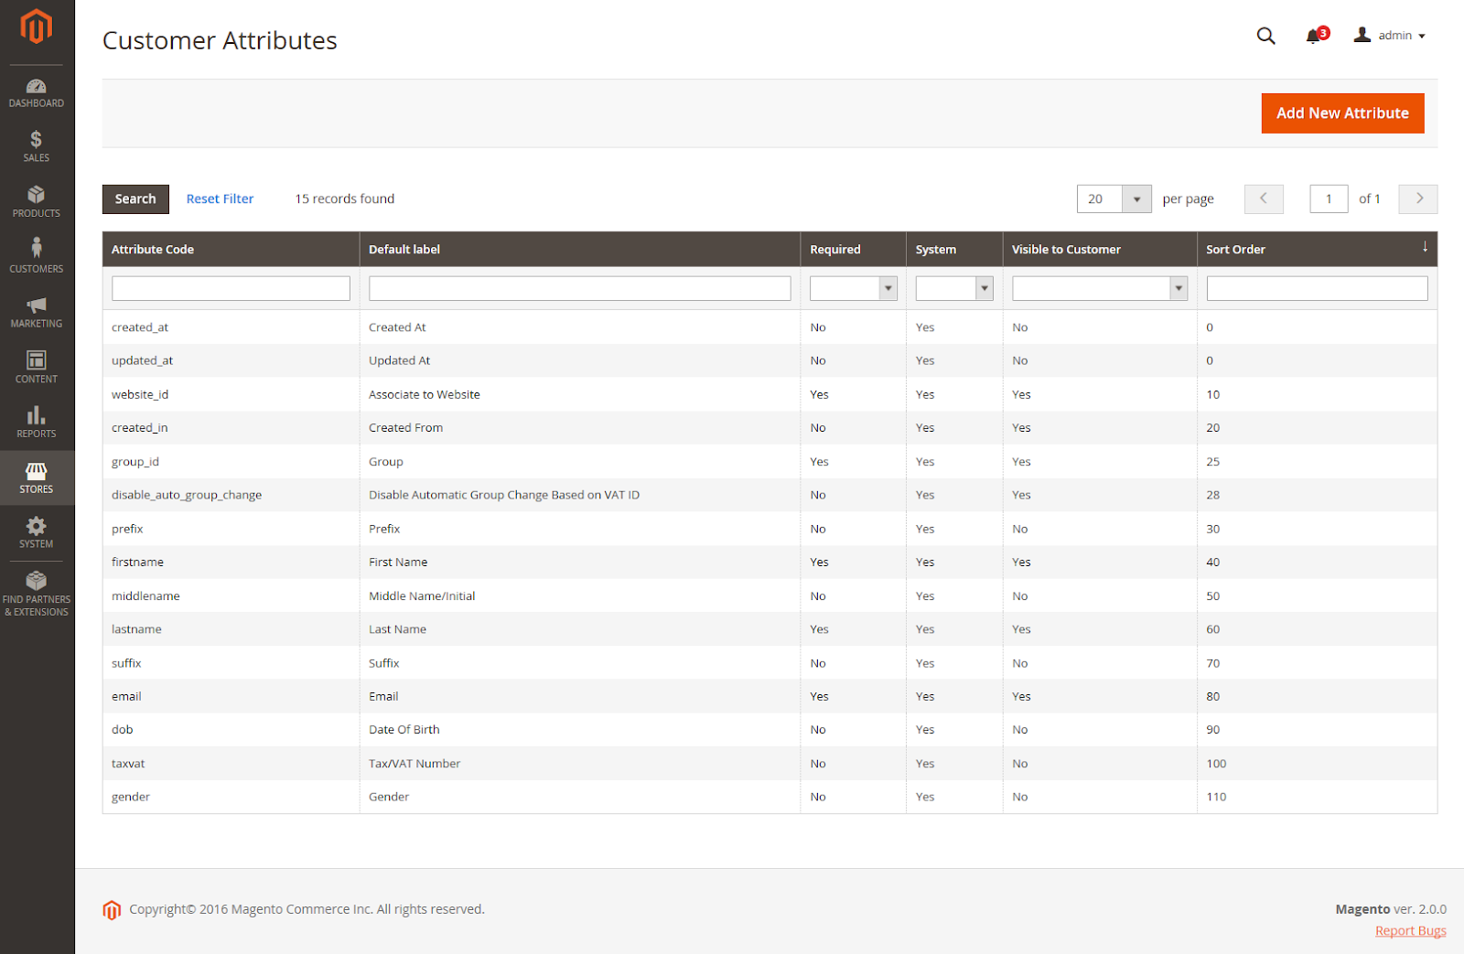Focus the Default label filter field
This screenshot has height=954, width=1464.
(x=580, y=288)
